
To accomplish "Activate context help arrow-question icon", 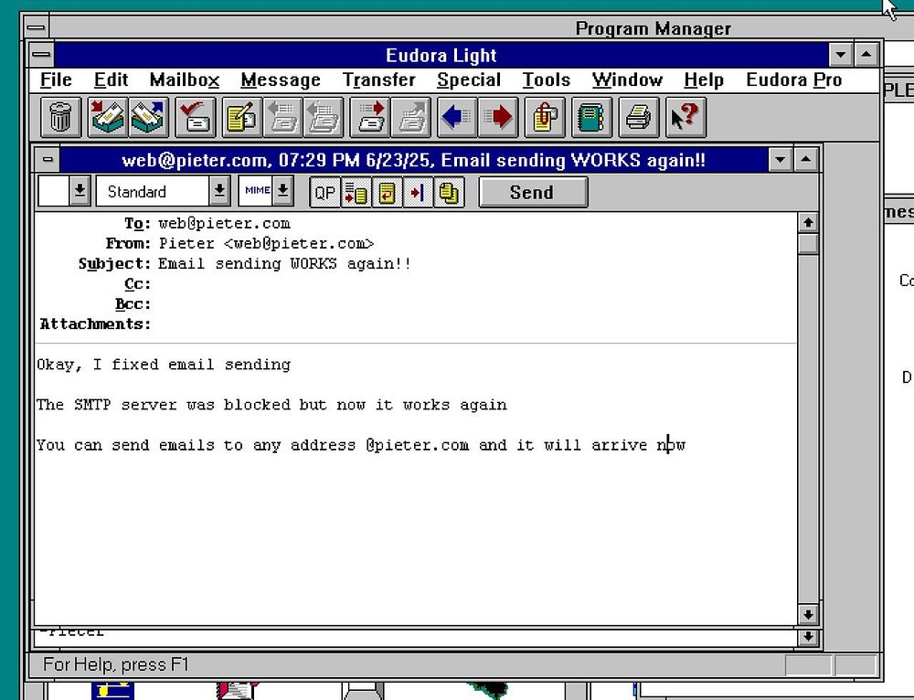I will [685, 118].
